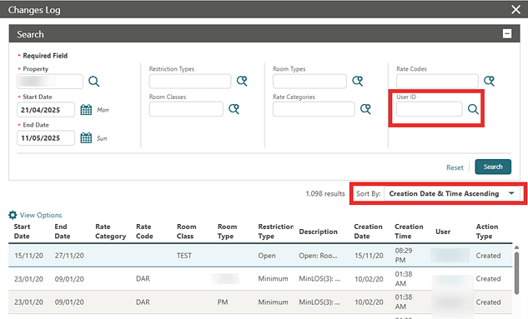This screenshot has height=319, width=528.
Task: Open the View Options link
Action: 41,215
